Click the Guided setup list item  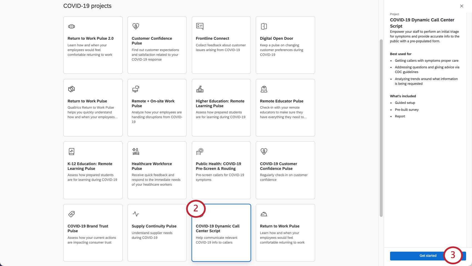coord(405,103)
